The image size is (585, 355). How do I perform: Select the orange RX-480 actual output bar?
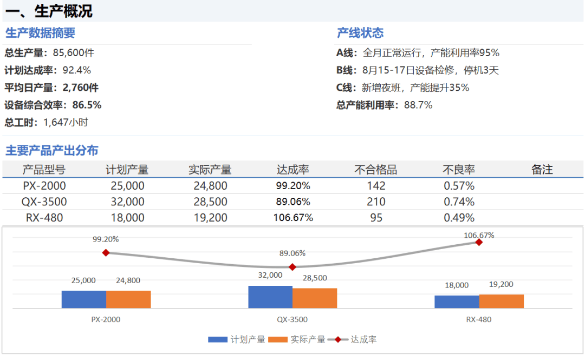[502, 302]
